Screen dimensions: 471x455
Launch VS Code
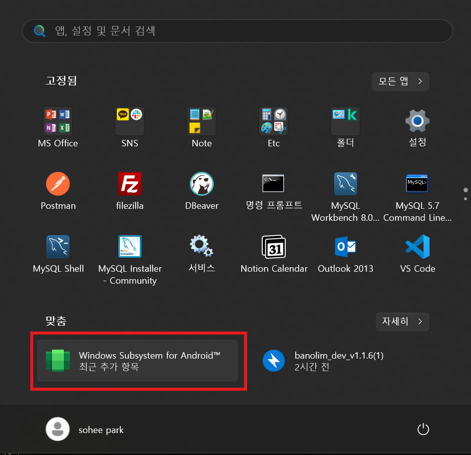[418, 254]
